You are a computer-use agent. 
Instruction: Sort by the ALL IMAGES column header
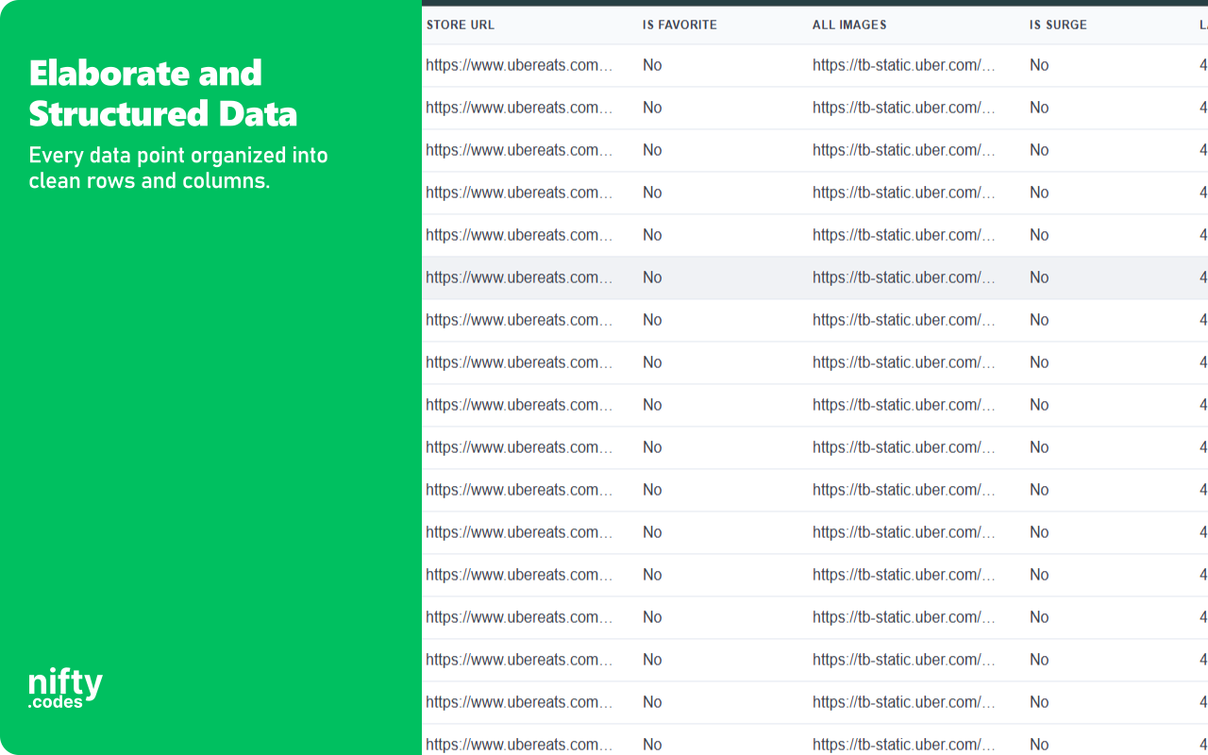click(848, 25)
